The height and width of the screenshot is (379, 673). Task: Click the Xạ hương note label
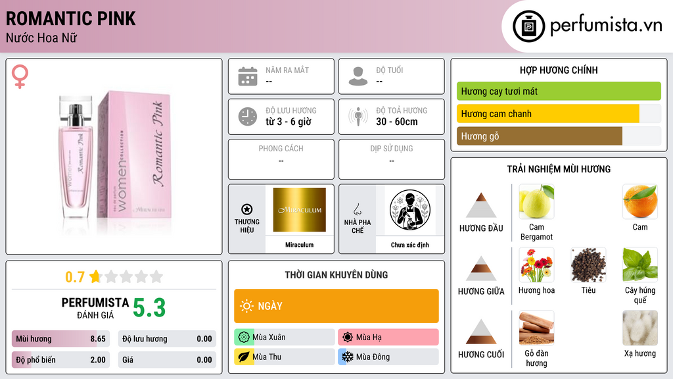tap(640, 353)
